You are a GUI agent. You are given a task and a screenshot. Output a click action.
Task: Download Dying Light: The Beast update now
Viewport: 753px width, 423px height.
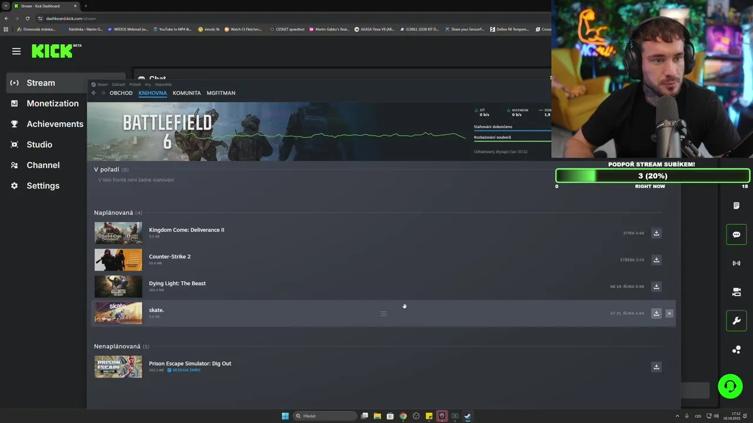point(656,287)
